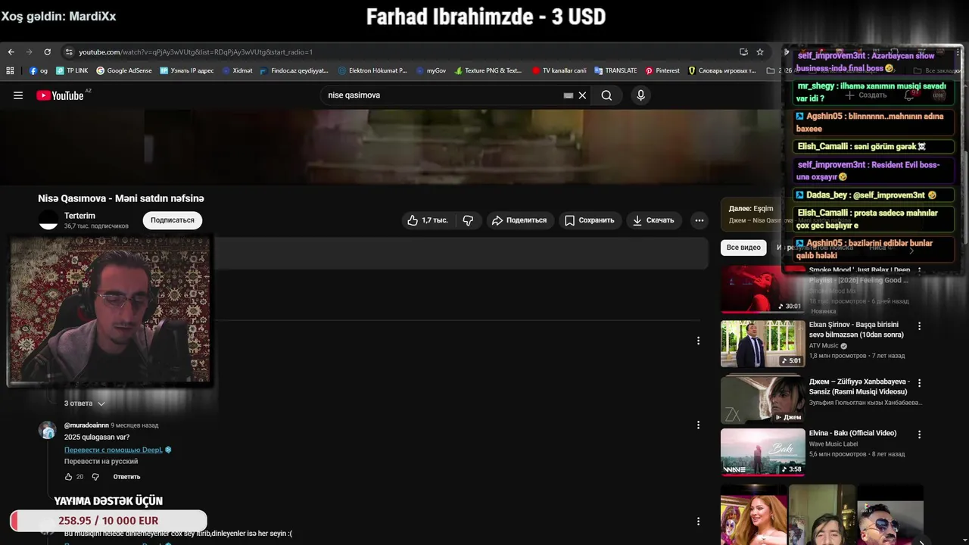Image resolution: width=969 pixels, height=545 pixels.
Task: Open the Elektron Hökumat bookmark
Action: coord(372,70)
